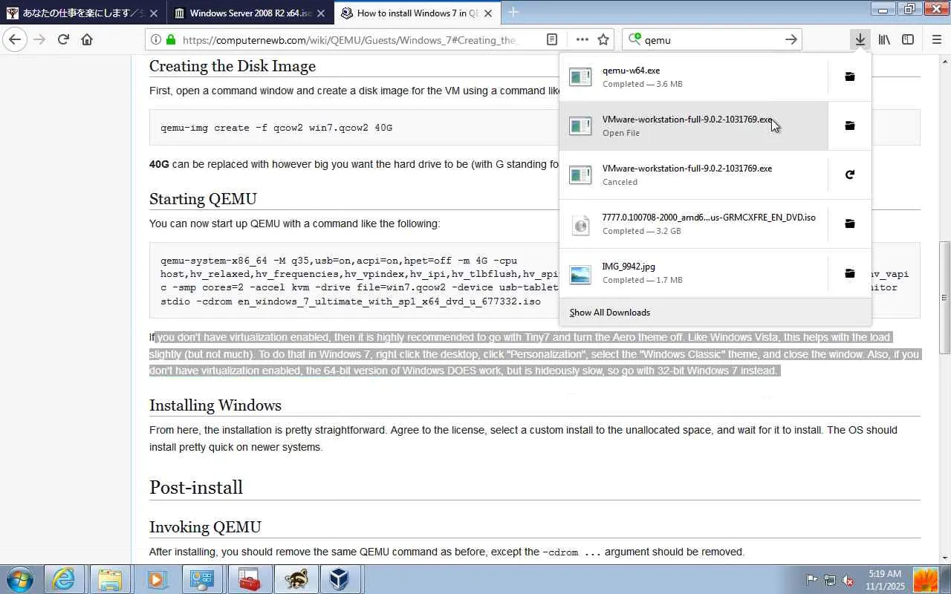The height and width of the screenshot is (594, 951).
Task: Click the page's vertical scrollbar thumb
Action: click(x=944, y=298)
